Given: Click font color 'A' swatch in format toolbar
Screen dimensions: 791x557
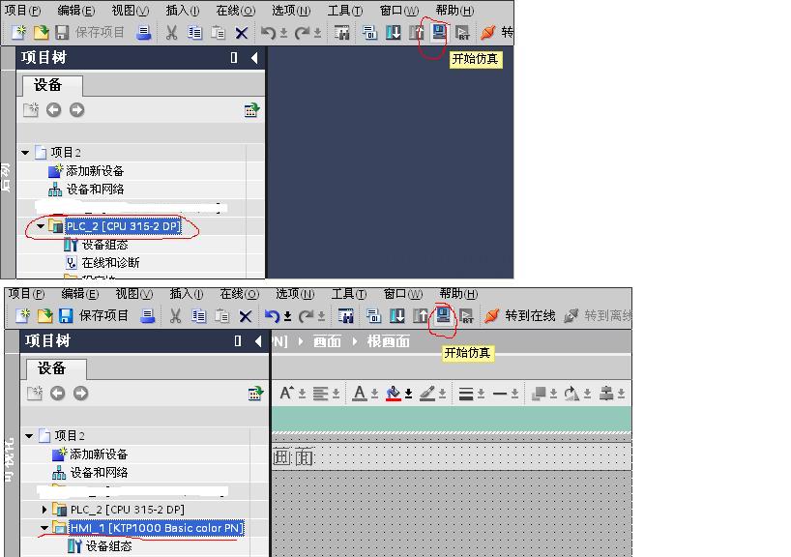Looking at the screenshot, I should [x=359, y=393].
